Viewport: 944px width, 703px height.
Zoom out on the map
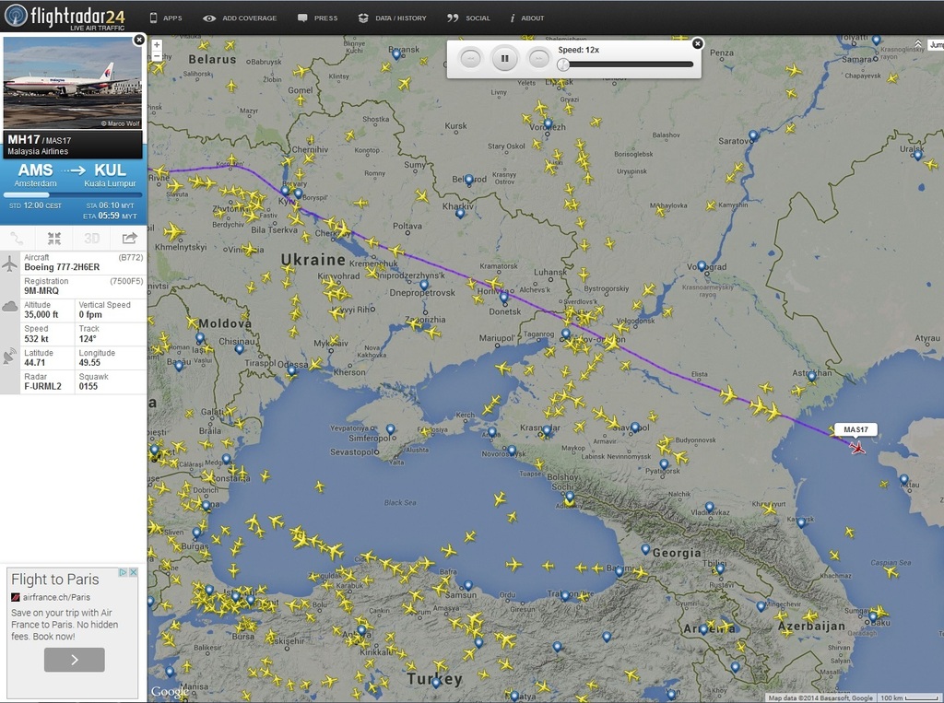point(157,56)
